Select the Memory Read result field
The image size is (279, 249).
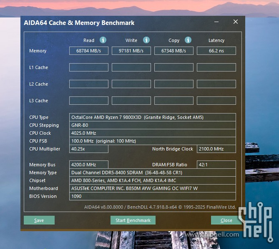(89, 51)
